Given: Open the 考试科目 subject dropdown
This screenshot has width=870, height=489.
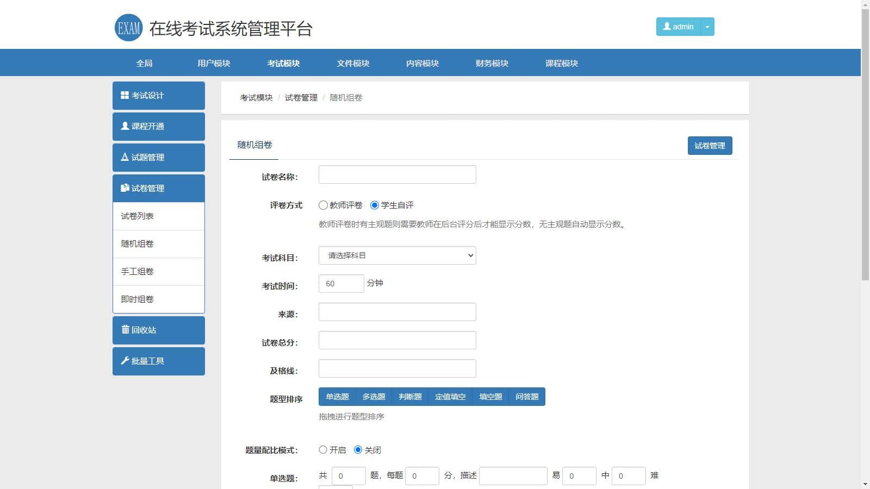Looking at the screenshot, I should click(x=397, y=255).
